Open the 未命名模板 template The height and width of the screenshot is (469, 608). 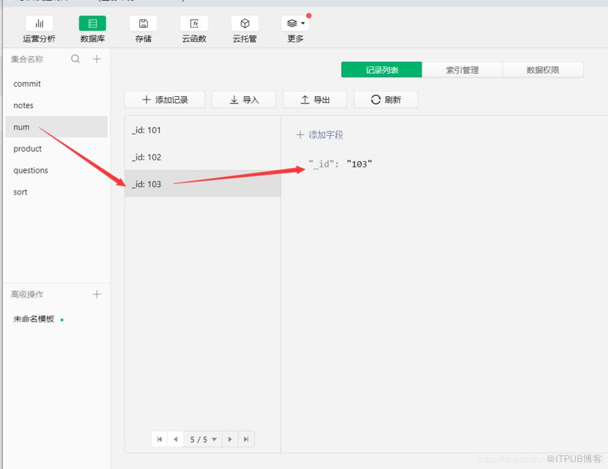[x=33, y=319]
